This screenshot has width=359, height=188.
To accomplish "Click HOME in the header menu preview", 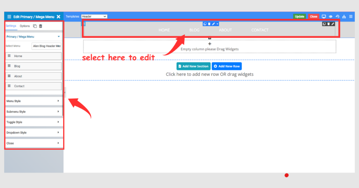I will point(164,30).
